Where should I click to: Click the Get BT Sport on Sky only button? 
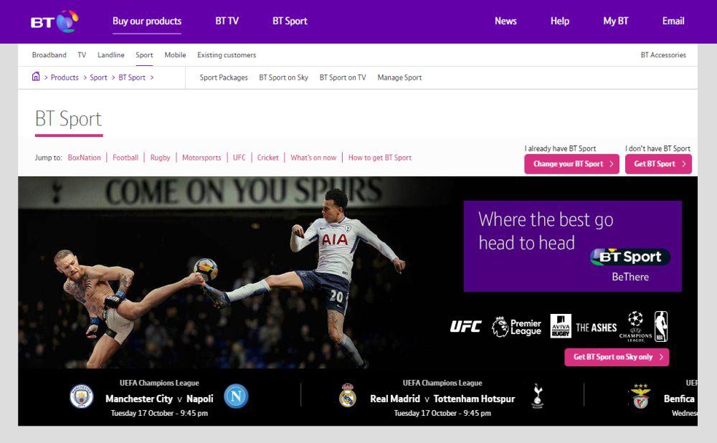[617, 357]
